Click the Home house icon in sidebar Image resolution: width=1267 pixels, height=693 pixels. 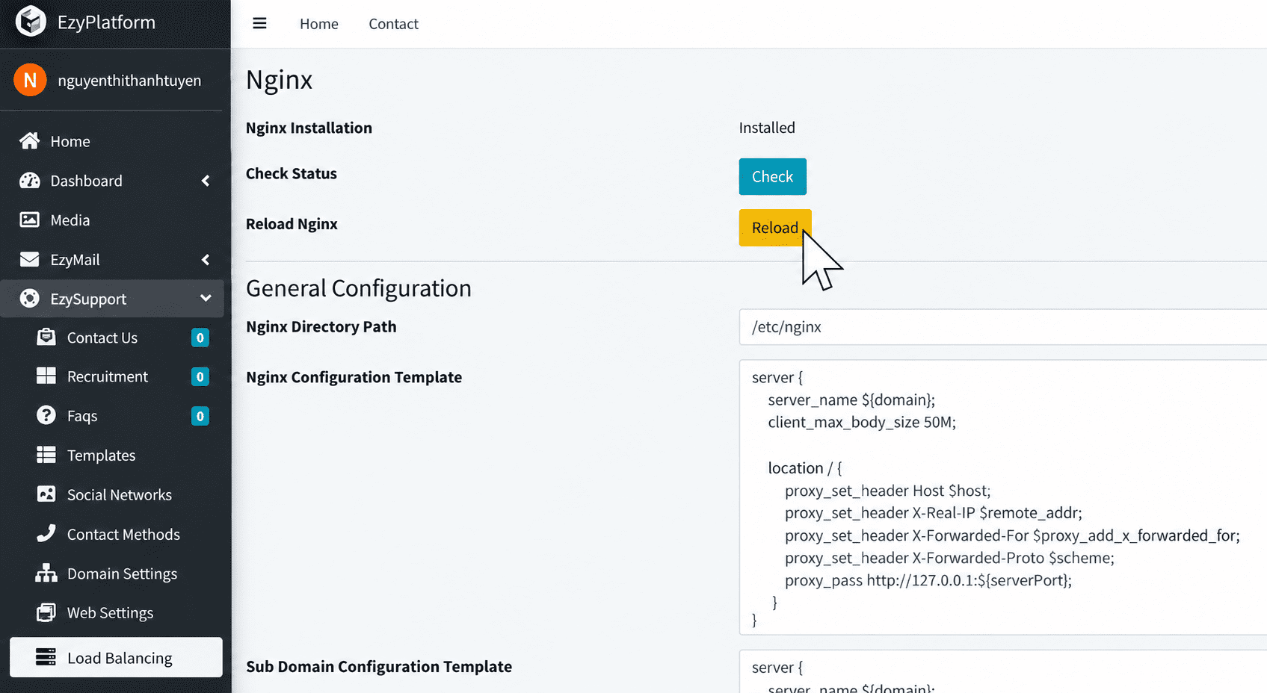(x=30, y=140)
